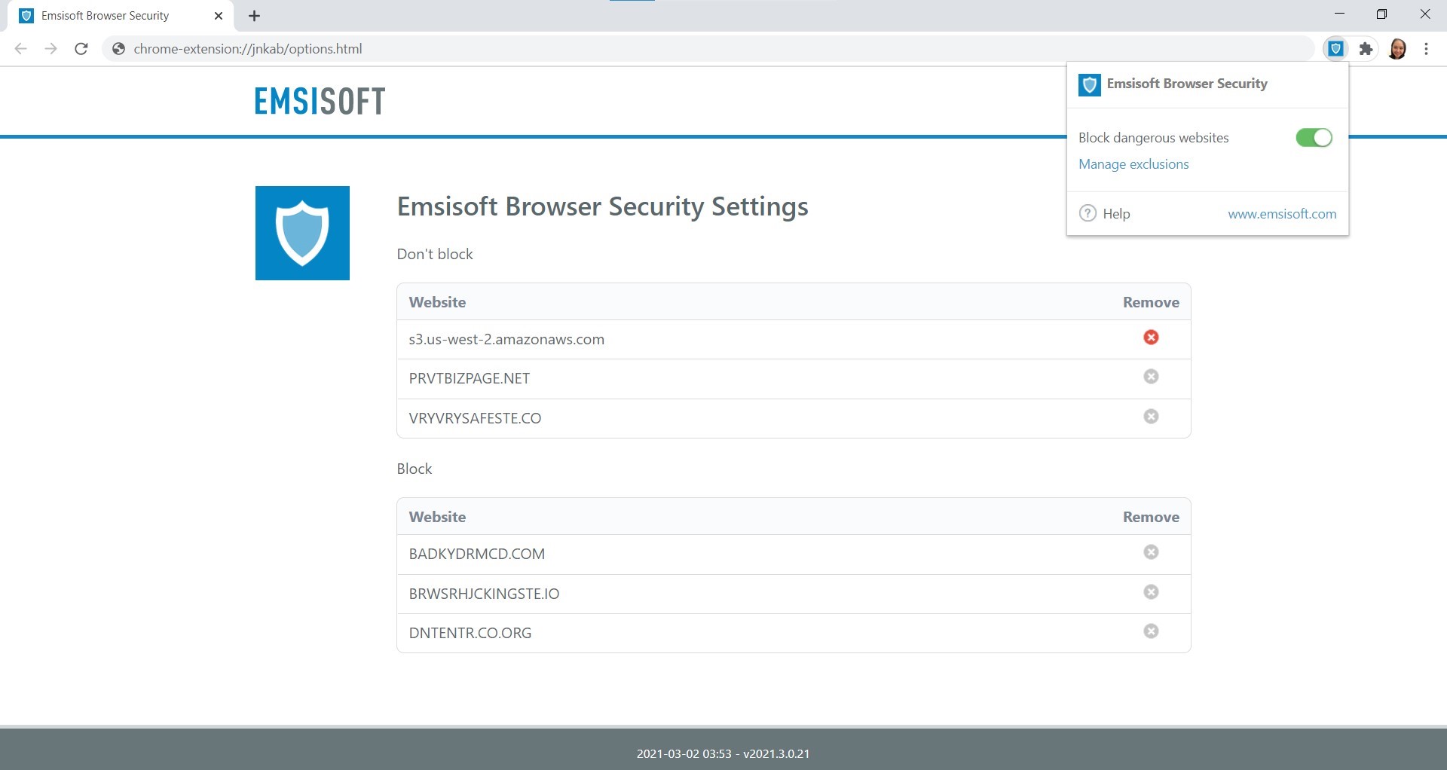Remove VRYVRYSAFESTE.CO from the Don't block list

(1151, 417)
